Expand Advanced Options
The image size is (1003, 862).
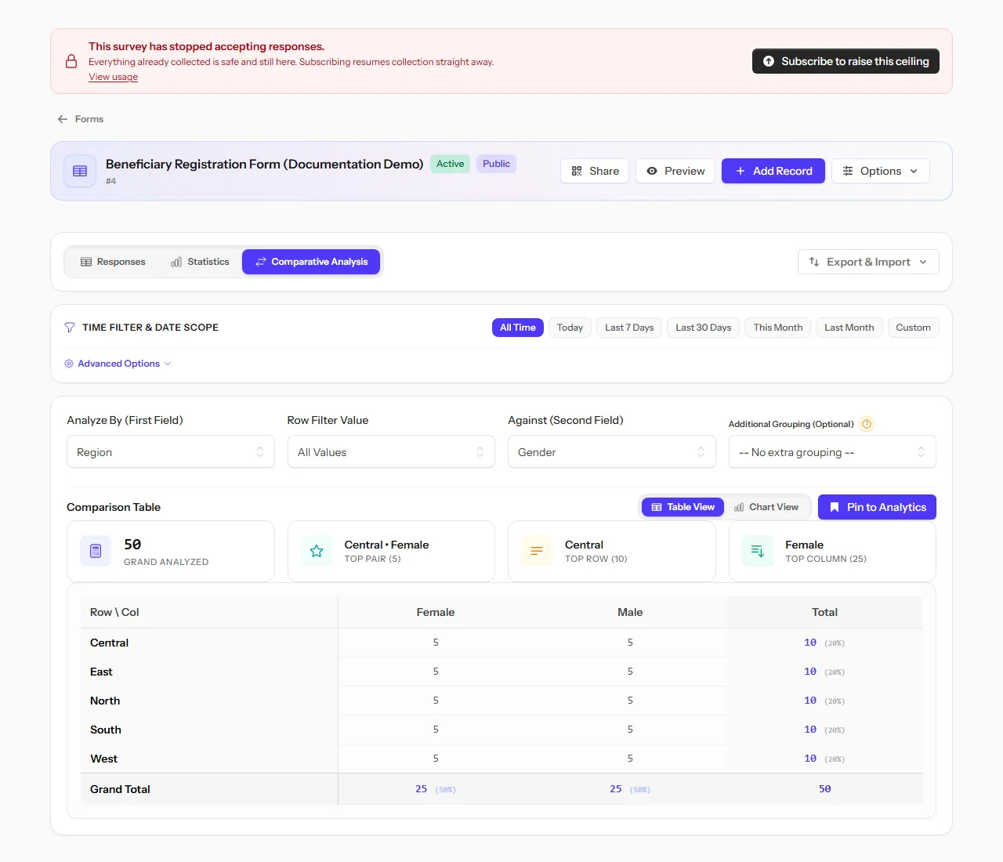[118, 364]
